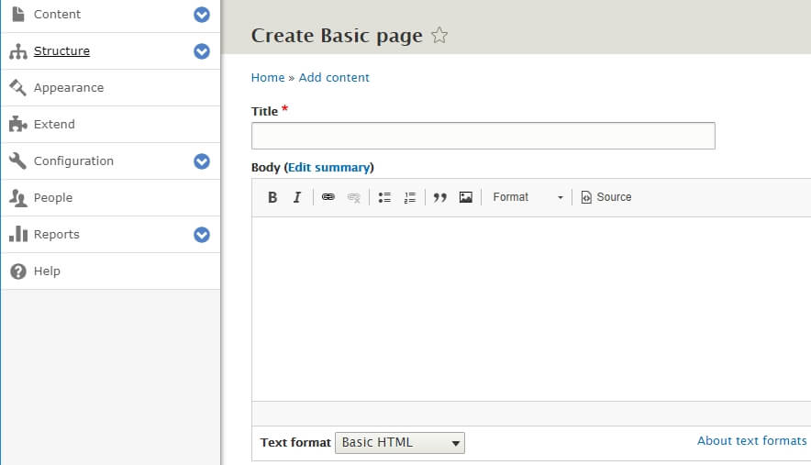The height and width of the screenshot is (465, 811).
Task: Switch editor to Source view
Action: (605, 197)
